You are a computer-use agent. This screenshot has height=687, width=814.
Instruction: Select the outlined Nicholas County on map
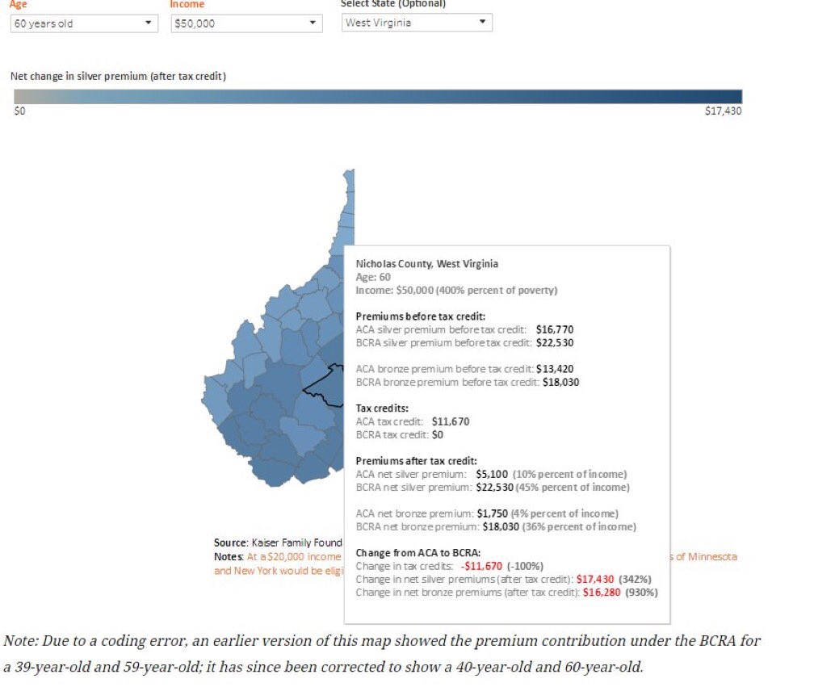tap(327, 387)
